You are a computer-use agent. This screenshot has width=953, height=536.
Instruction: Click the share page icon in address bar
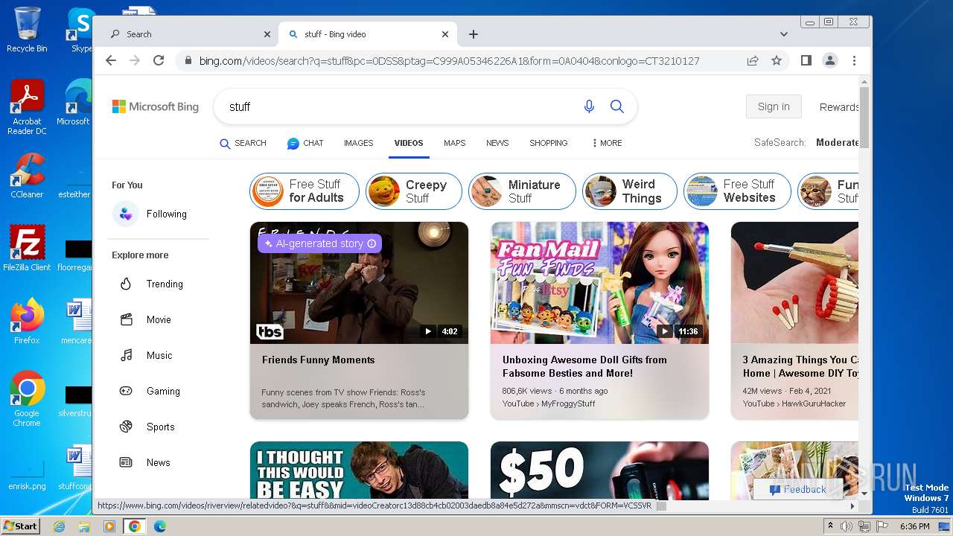click(x=753, y=61)
